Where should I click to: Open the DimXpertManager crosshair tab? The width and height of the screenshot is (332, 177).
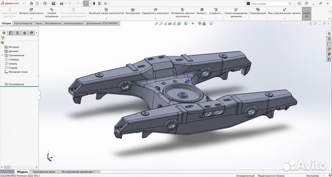point(24,33)
